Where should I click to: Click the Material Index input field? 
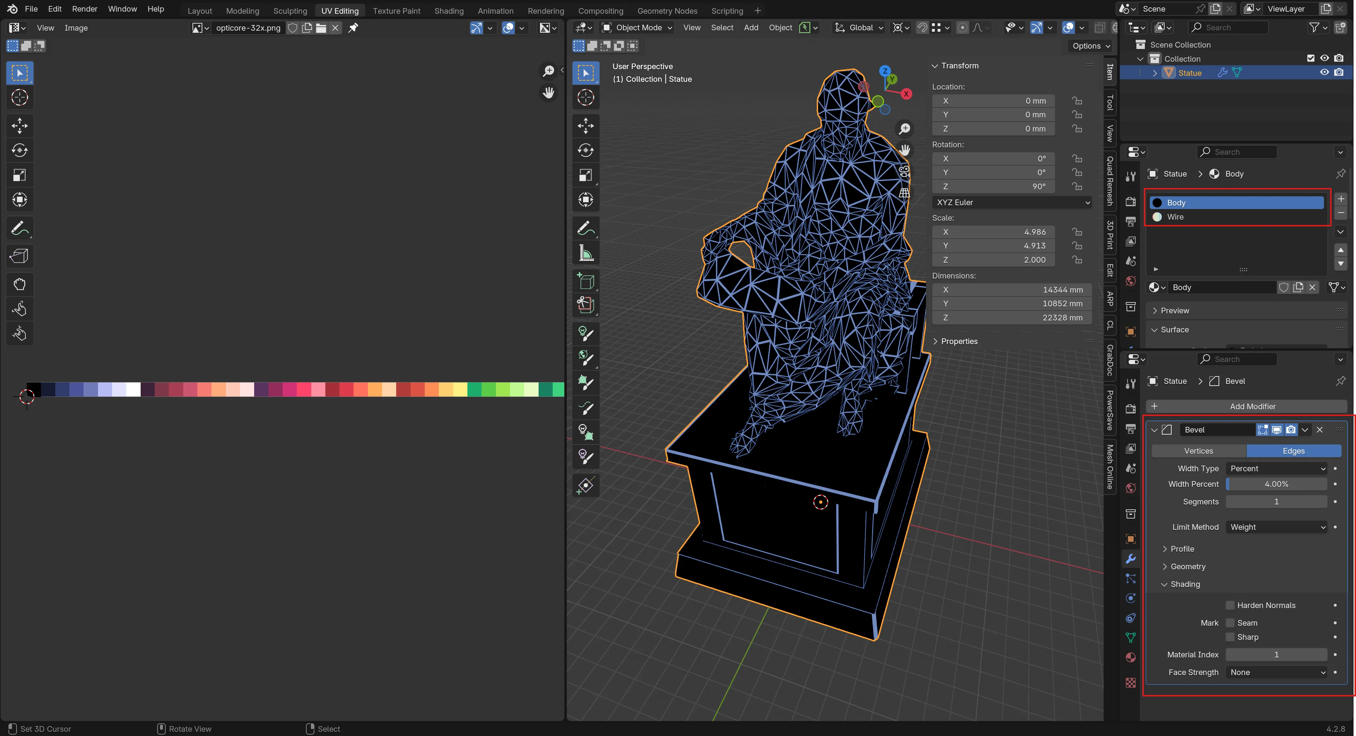tap(1276, 654)
